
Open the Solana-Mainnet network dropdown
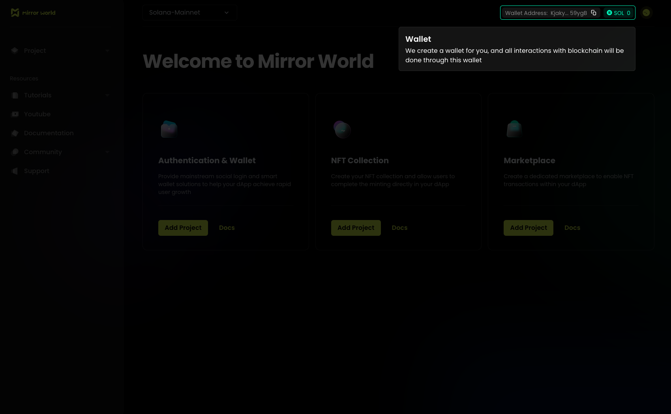click(190, 13)
